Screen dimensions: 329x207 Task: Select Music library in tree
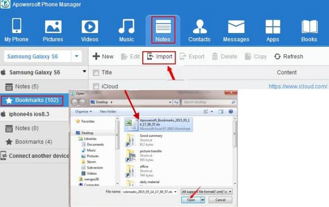89,150
